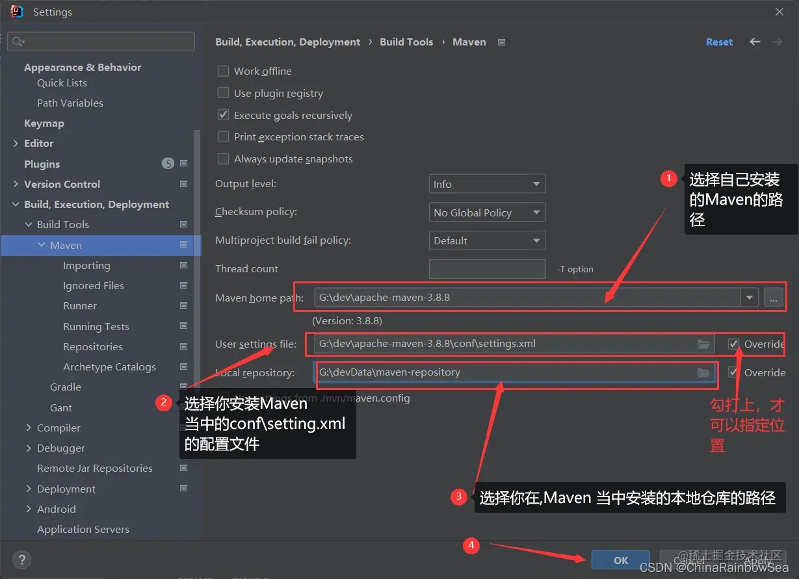
Task: Click the project-level icon next to Maven breadcrumb
Action: tap(501, 42)
